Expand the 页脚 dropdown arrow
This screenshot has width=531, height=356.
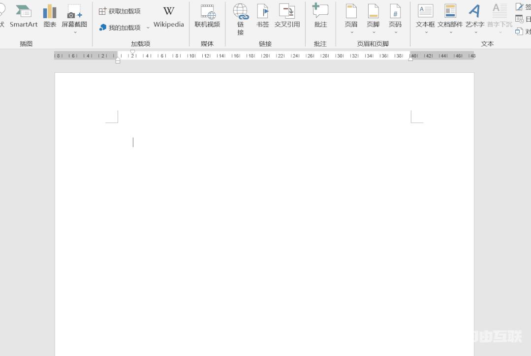[x=374, y=32]
